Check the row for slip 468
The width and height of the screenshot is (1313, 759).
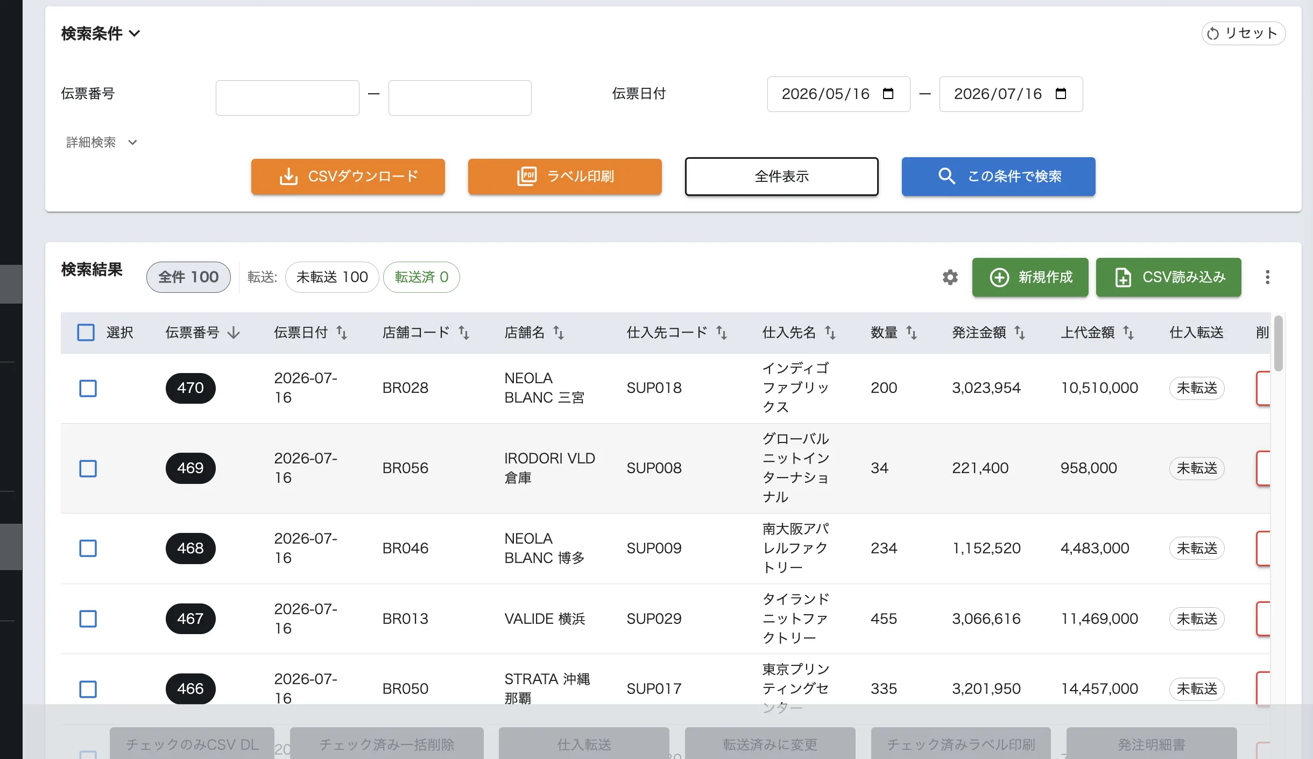[88, 549]
